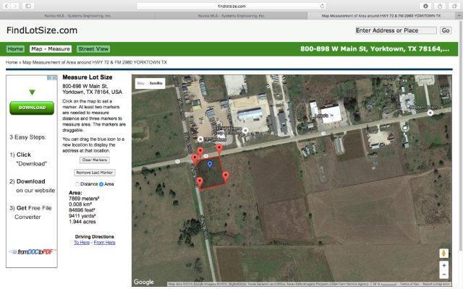Click the To Here directions link
Image resolution: width=463 pixels, height=289 pixels.
pyautogui.click(x=82, y=243)
